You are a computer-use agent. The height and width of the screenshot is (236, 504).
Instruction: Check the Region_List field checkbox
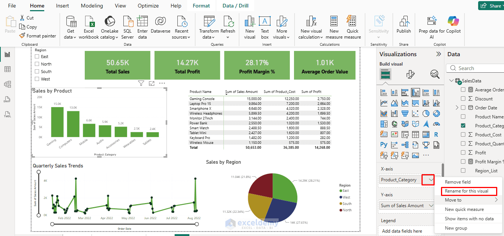tap(463, 171)
